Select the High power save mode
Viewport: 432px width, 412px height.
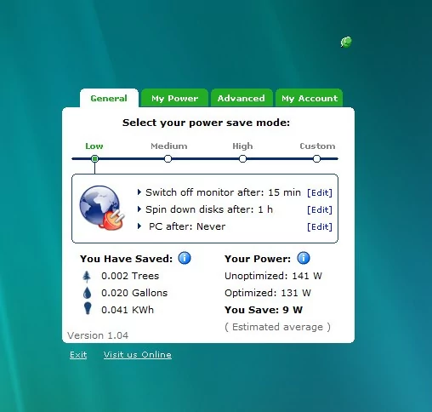tap(242, 158)
